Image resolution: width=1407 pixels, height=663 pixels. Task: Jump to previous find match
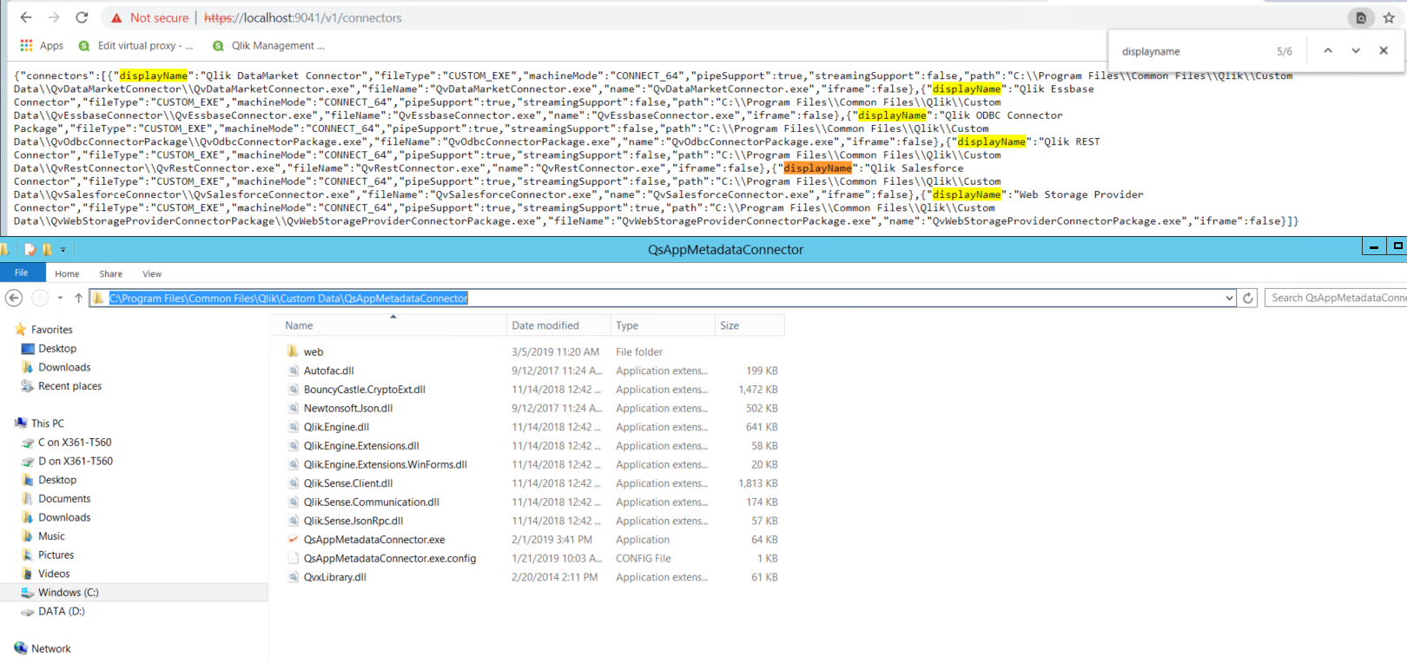[1328, 51]
